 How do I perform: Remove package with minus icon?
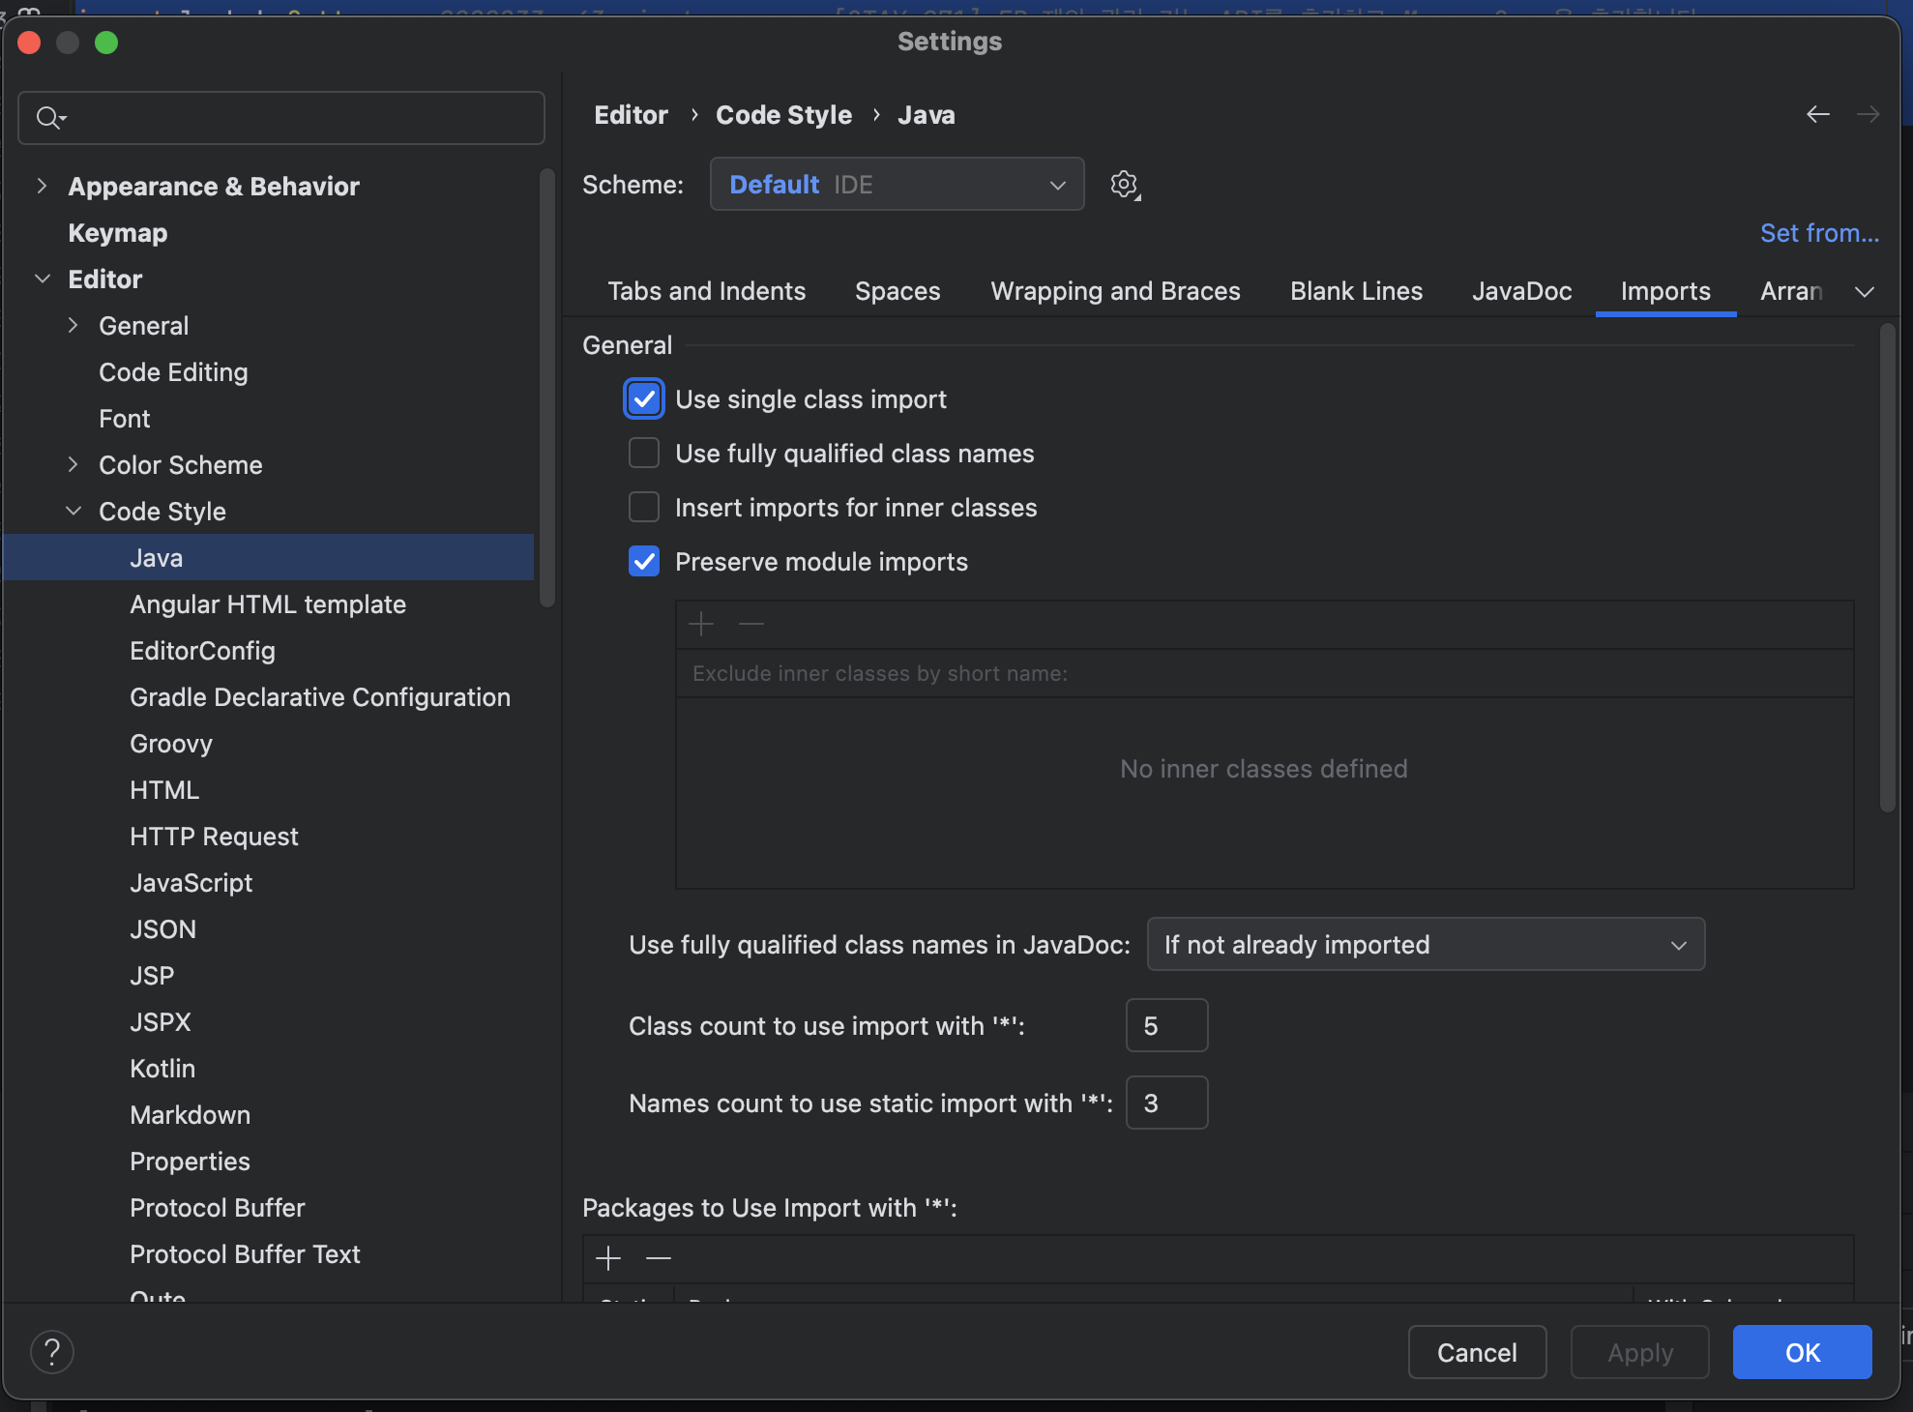[659, 1258]
